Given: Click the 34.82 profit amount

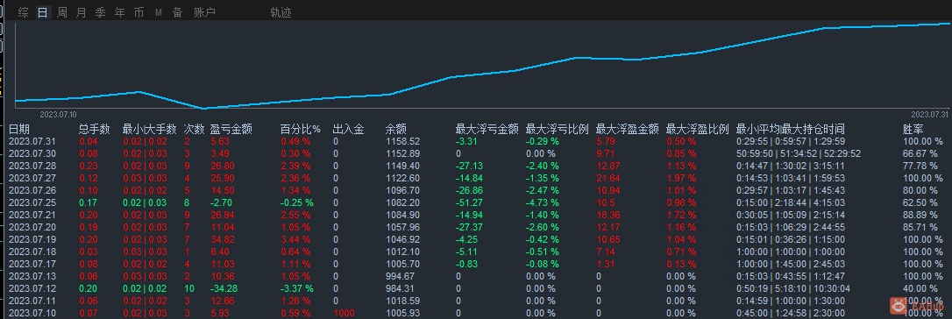Looking at the screenshot, I should 222,239.
